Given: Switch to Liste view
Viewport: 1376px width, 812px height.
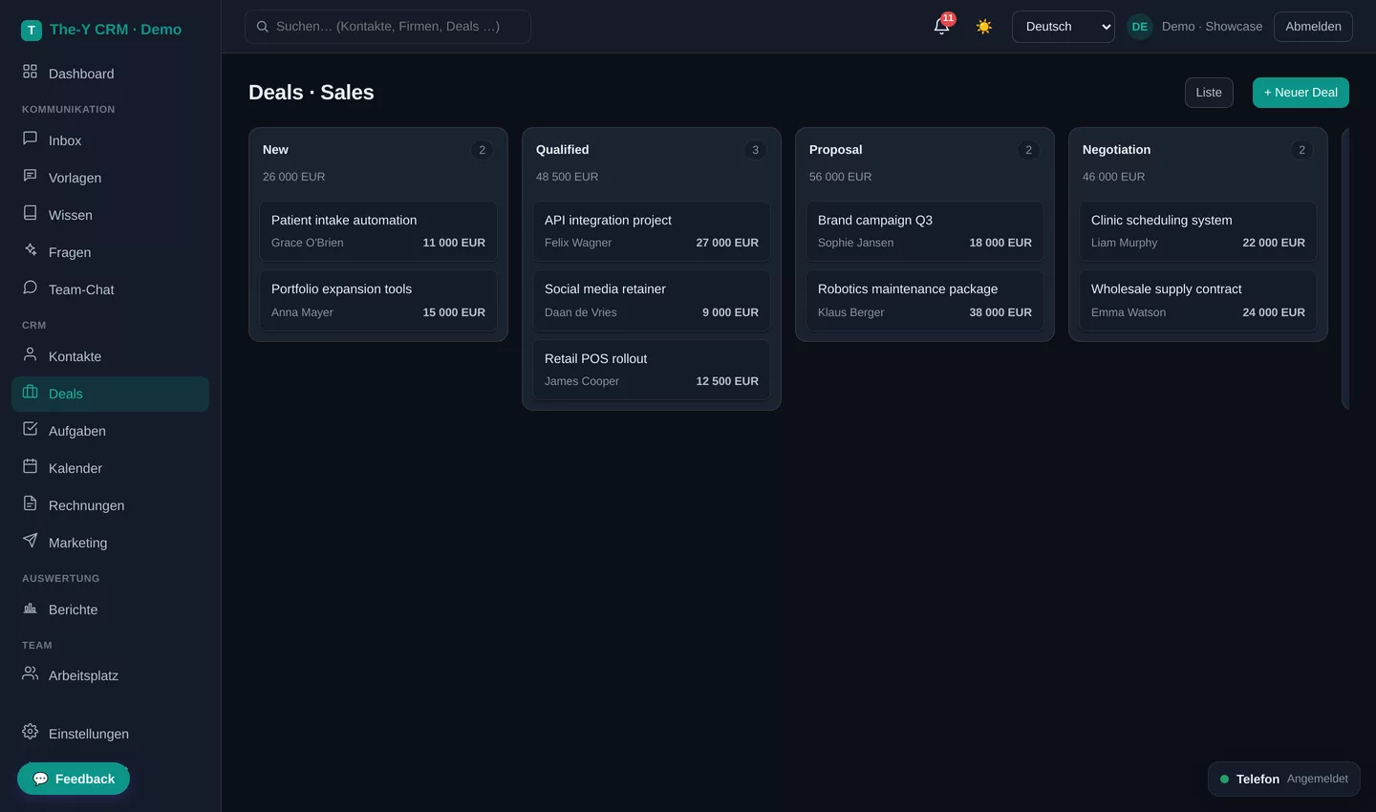Looking at the screenshot, I should click(x=1209, y=93).
